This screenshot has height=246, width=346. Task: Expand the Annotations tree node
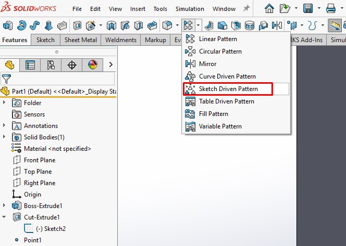coord(4,125)
